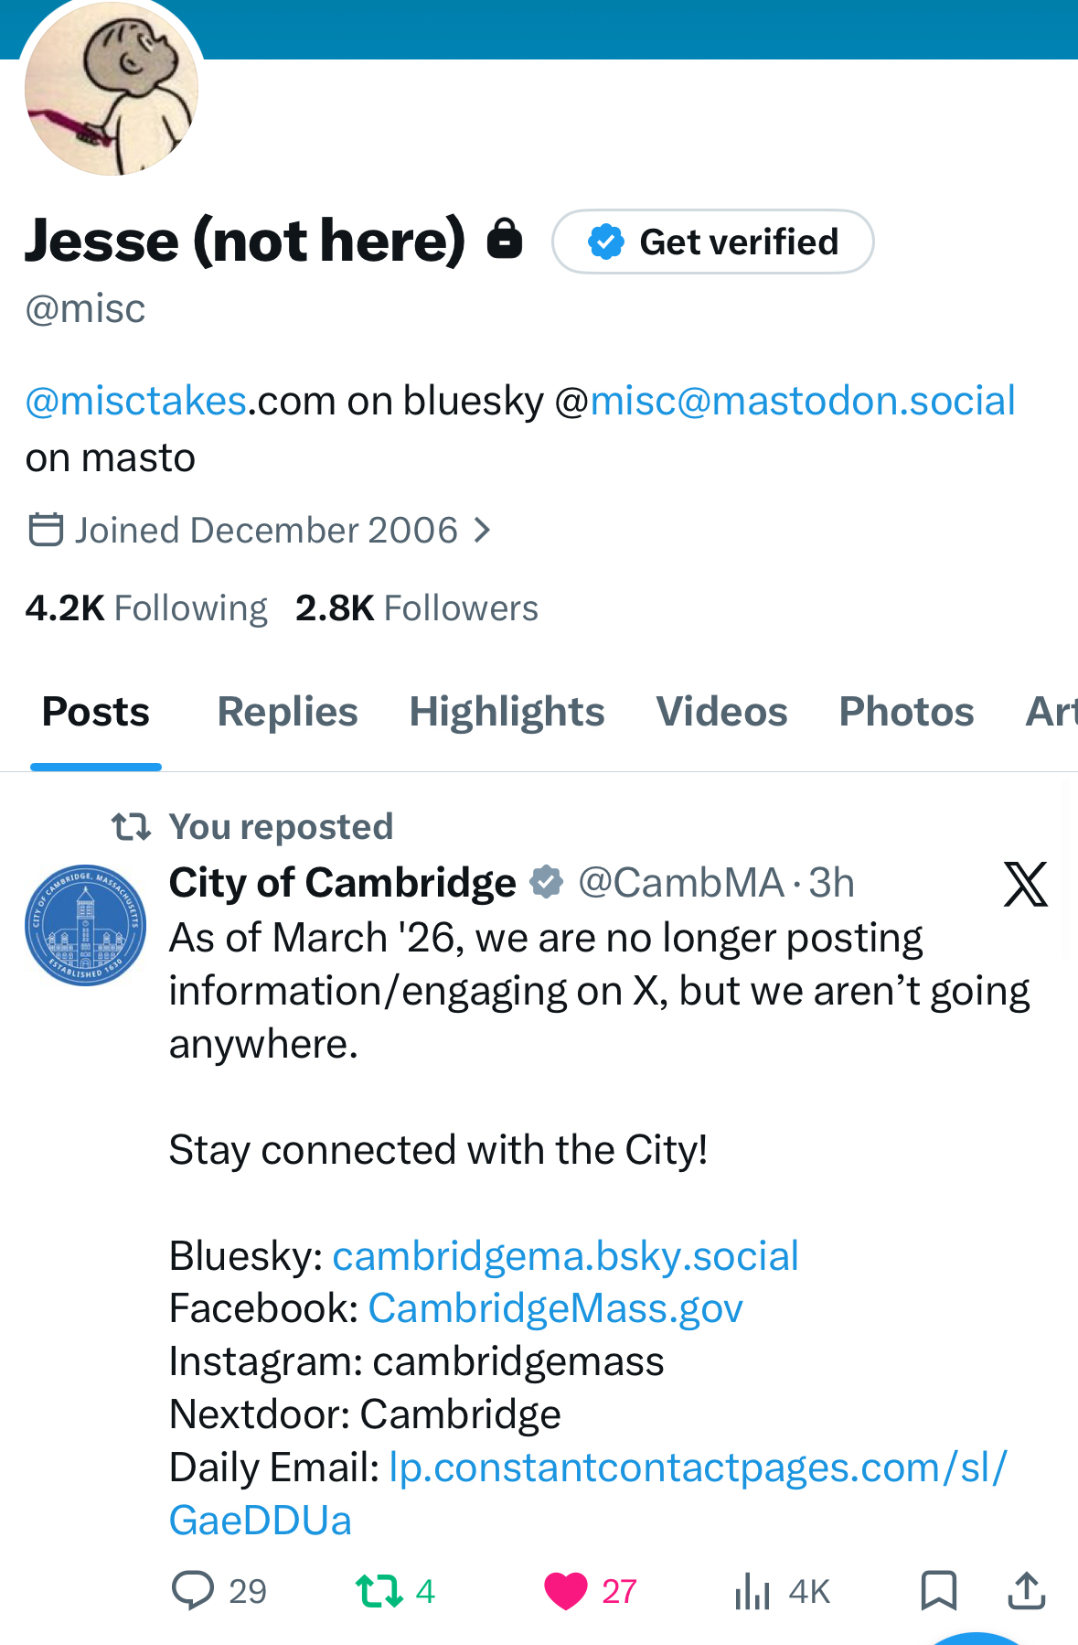Unlike the post using the pink heart
The image size is (1078, 1645).
click(x=566, y=1590)
